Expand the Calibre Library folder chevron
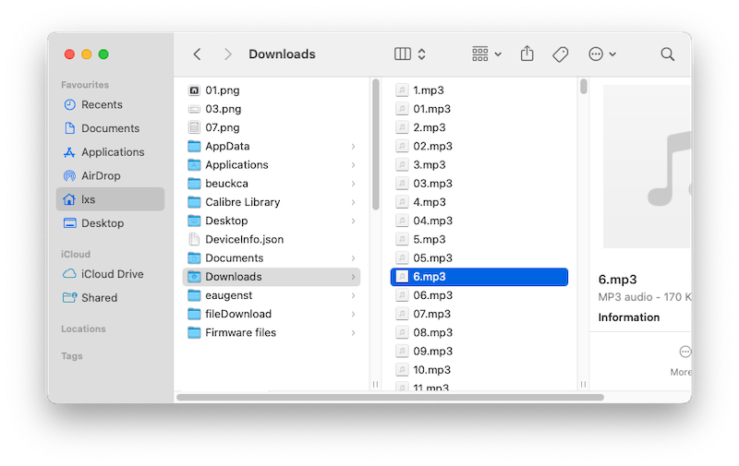The height and width of the screenshot is (466, 739). 354,202
